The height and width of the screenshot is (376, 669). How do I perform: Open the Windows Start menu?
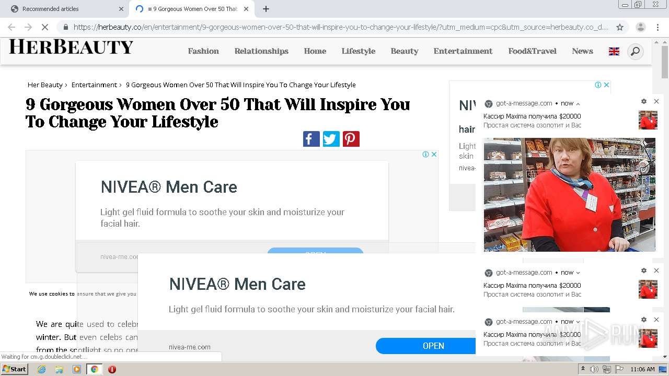[15, 369]
